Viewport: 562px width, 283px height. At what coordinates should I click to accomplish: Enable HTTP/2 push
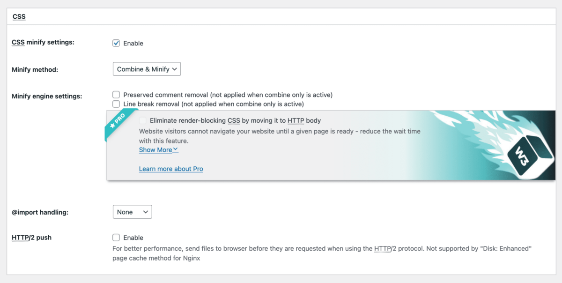116,238
